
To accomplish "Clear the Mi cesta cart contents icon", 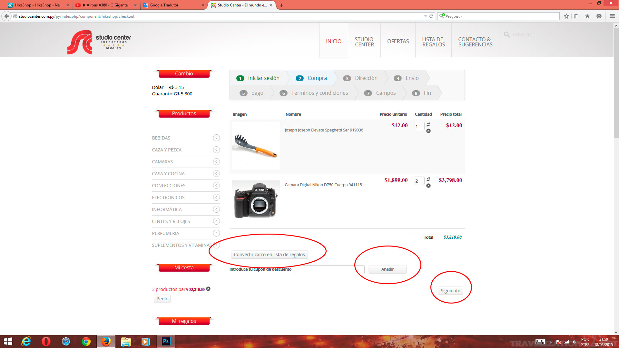I will point(208,289).
